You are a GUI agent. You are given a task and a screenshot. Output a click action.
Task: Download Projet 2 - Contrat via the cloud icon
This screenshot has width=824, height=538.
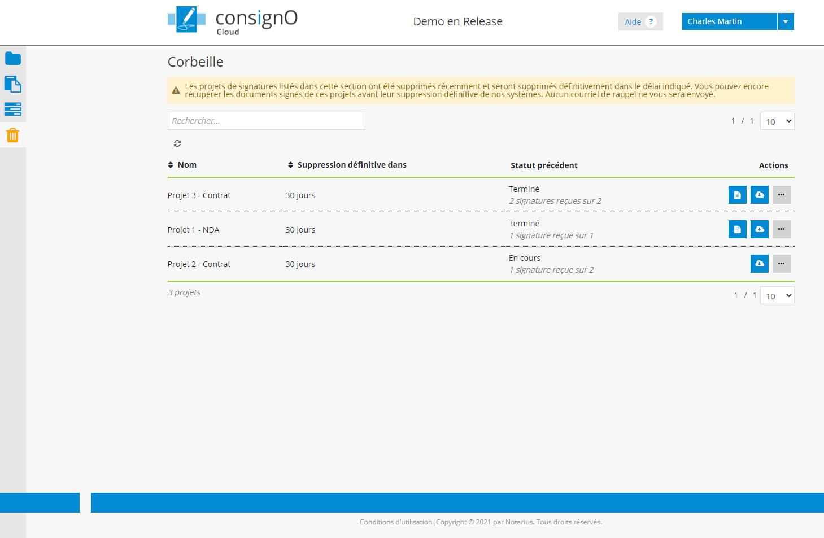[x=759, y=264]
